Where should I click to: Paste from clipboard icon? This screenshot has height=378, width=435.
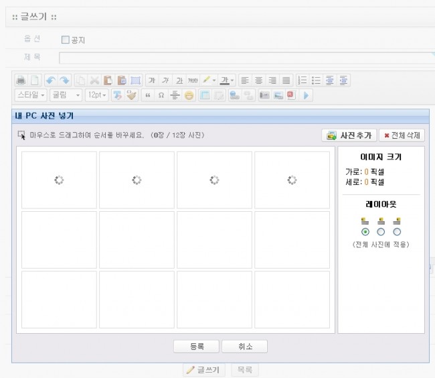[x=108, y=80]
